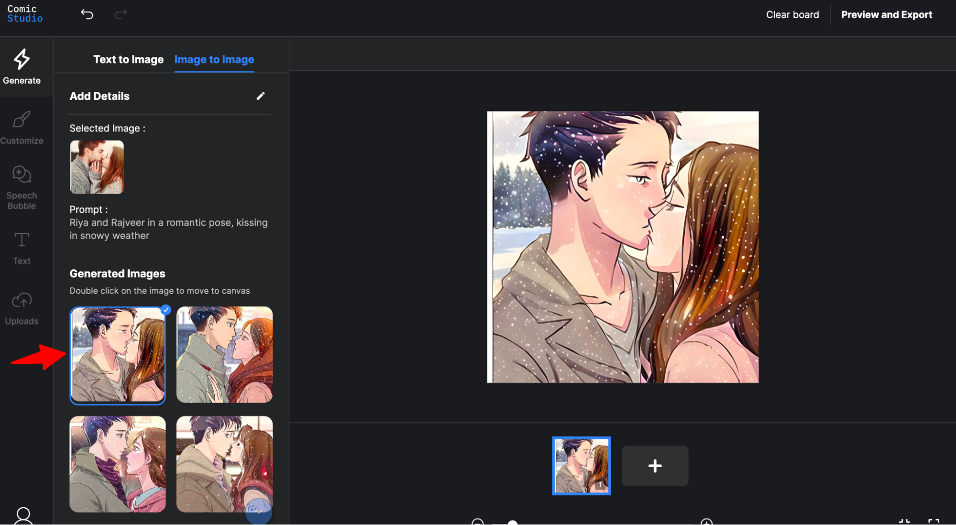Screen dimensions: 956x525
Task: Add a new comic panel
Action: click(655, 466)
